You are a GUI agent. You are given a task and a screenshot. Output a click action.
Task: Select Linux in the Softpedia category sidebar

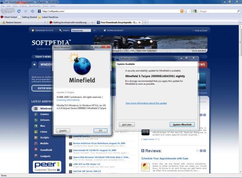(44, 132)
